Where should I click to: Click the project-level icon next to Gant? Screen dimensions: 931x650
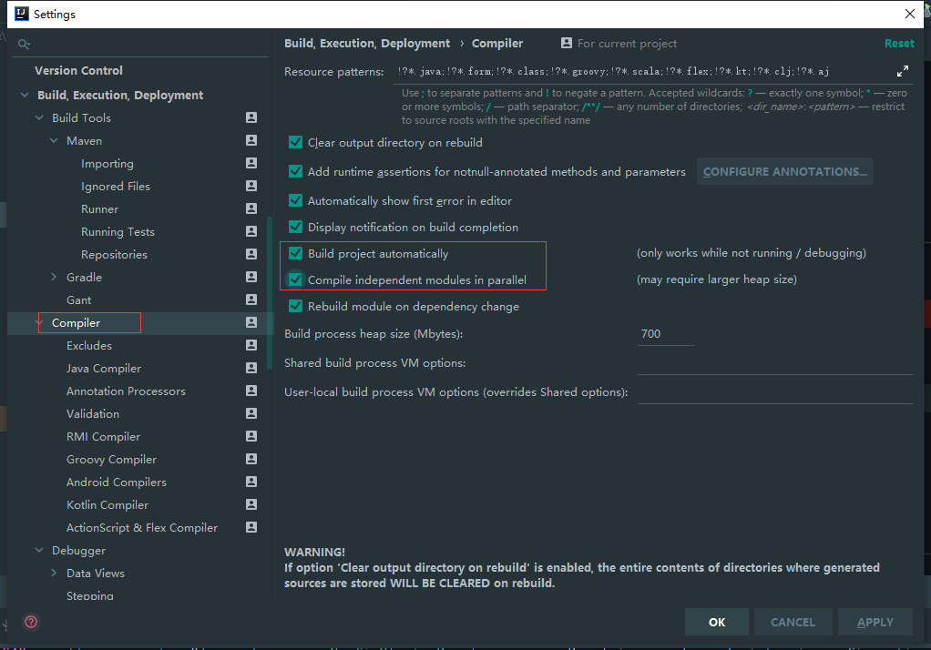click(251, 300)
